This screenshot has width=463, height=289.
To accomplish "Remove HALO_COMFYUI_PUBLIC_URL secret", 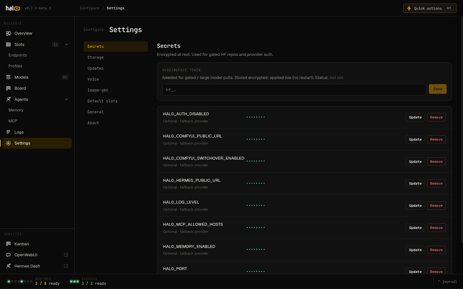I will click(x=436, y=139).
